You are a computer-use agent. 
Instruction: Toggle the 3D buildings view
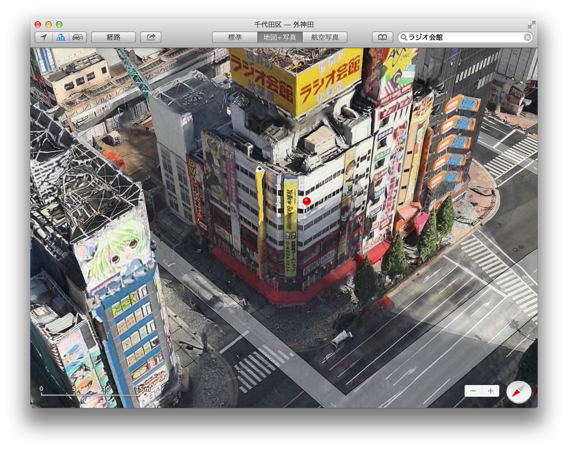click(x=61, y=37)
